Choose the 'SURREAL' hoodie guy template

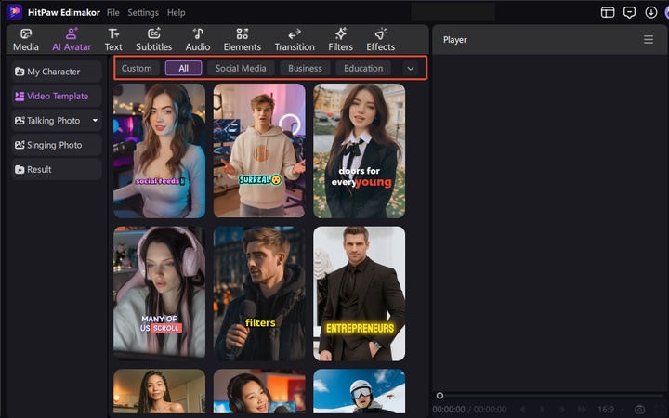[259, 150]
